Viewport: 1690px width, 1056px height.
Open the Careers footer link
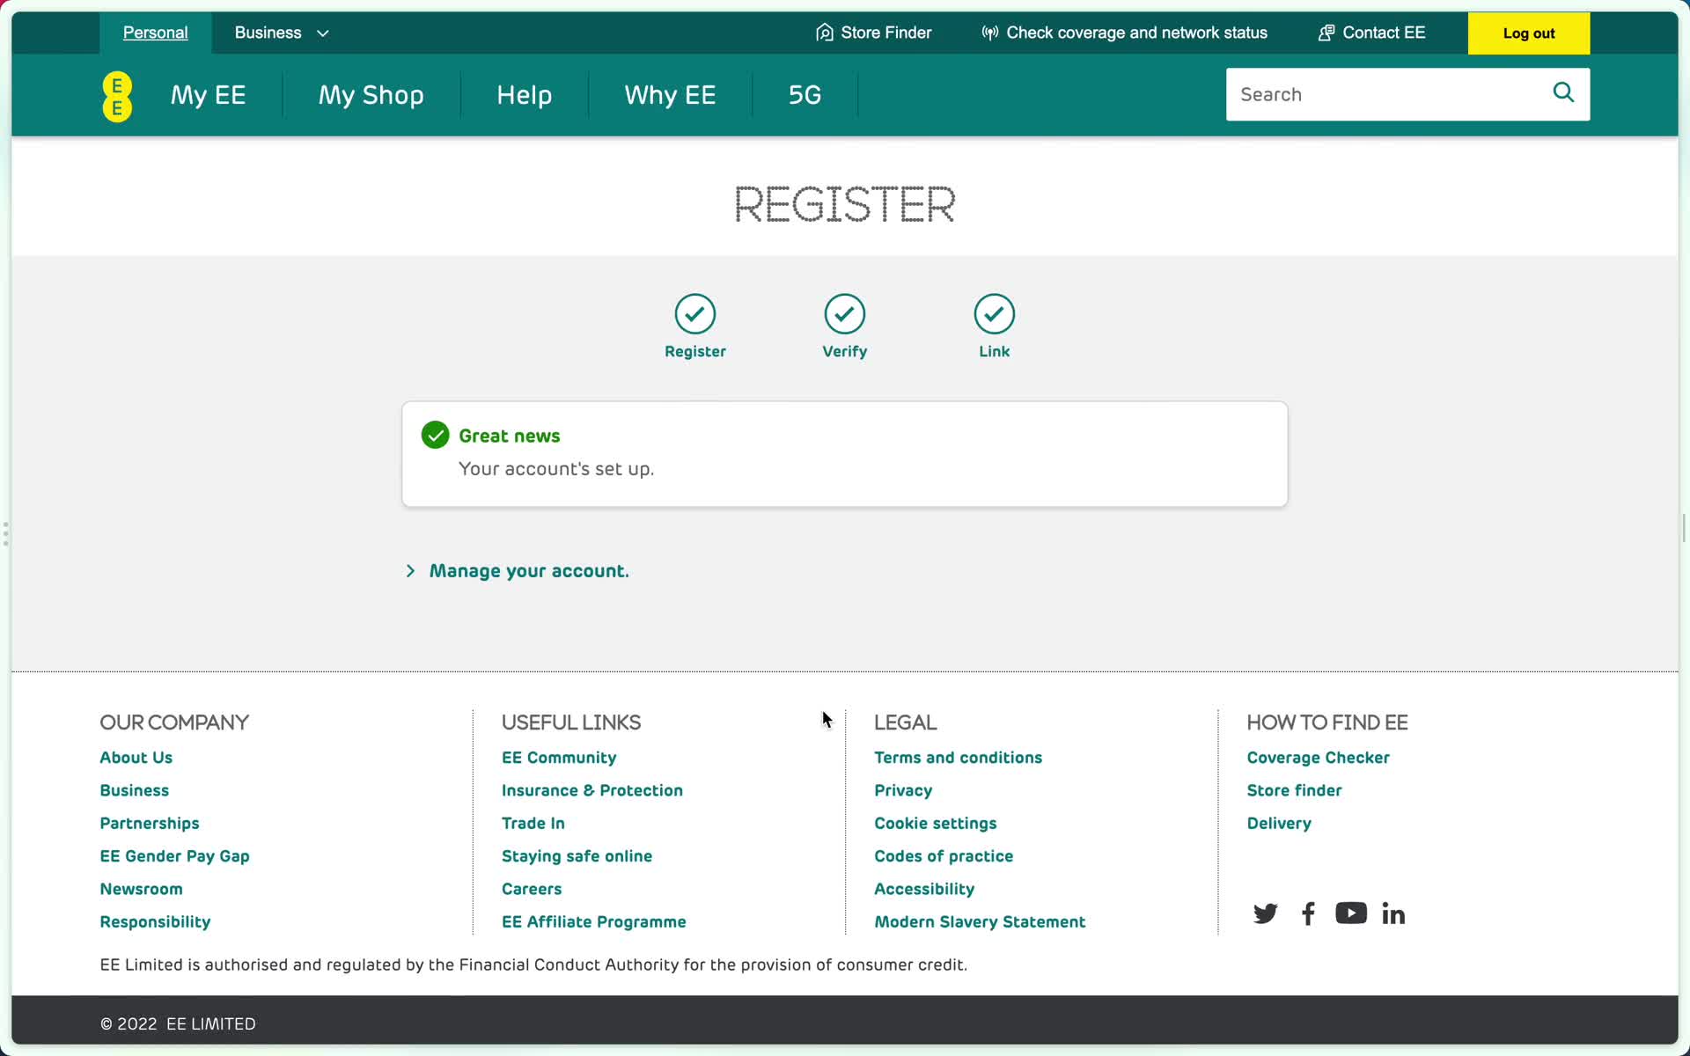[x=532, y=889]
